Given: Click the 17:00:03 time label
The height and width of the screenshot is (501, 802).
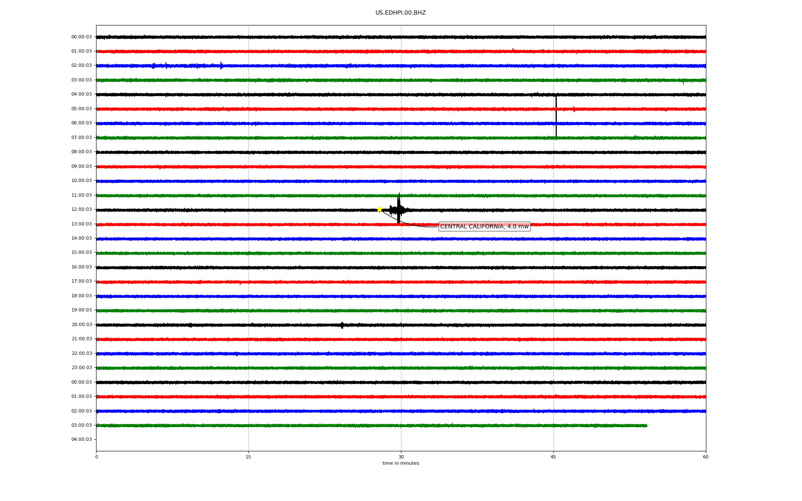Looking at the screenshot, I should point(81,281).
